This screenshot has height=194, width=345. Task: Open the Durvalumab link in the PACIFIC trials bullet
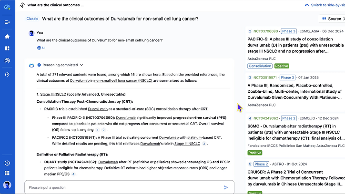click(x=98, y=109)
